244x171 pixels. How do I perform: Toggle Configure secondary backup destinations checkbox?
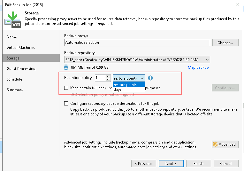pyautogui.click(x=66, y=104)
